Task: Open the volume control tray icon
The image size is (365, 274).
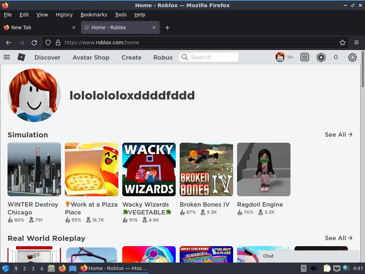Action: pos(314,268)
